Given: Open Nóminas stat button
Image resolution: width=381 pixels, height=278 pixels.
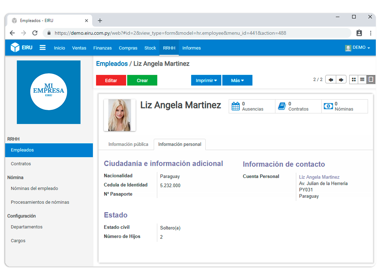Looking at the screenshot, I should coord(345,106).
